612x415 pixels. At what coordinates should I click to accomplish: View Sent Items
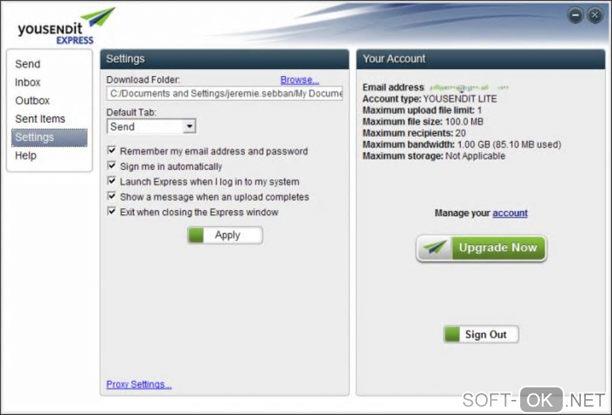click(x=40, y=119)
